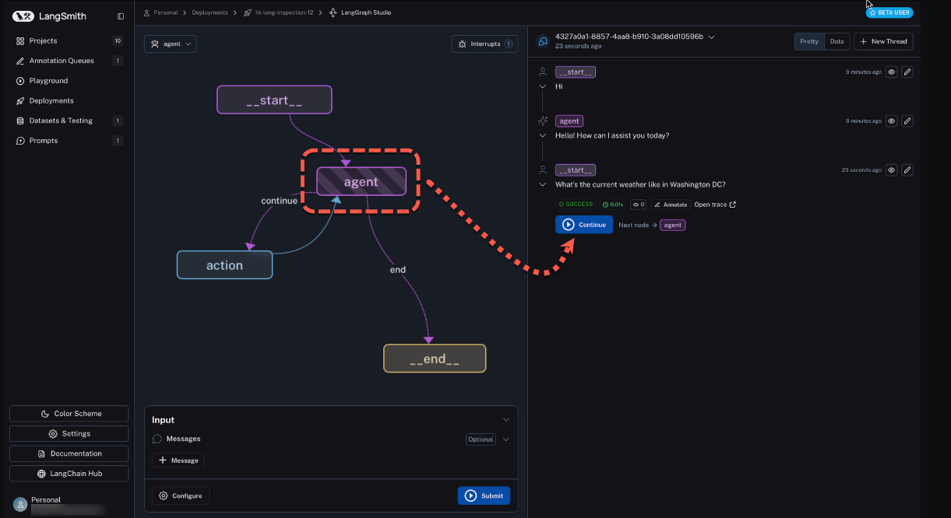Open Settings in the sidebar
951x518 pixels.
[69, 434]
